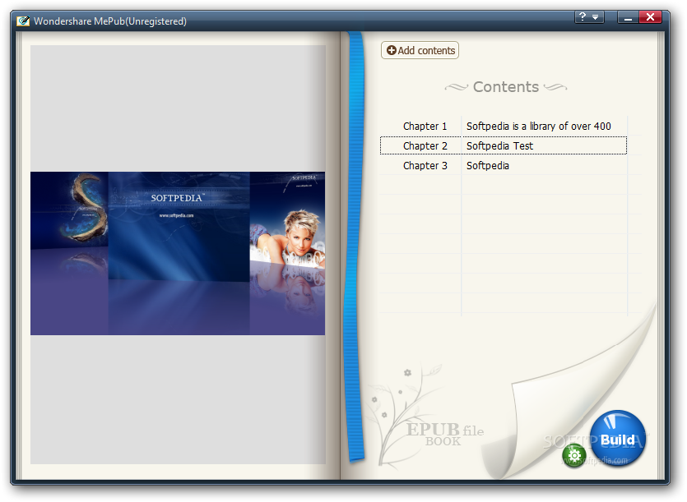The image size is (687, 502).
Task: Click the Softpedia cover image preview
Action: click(x=178, y=253)
